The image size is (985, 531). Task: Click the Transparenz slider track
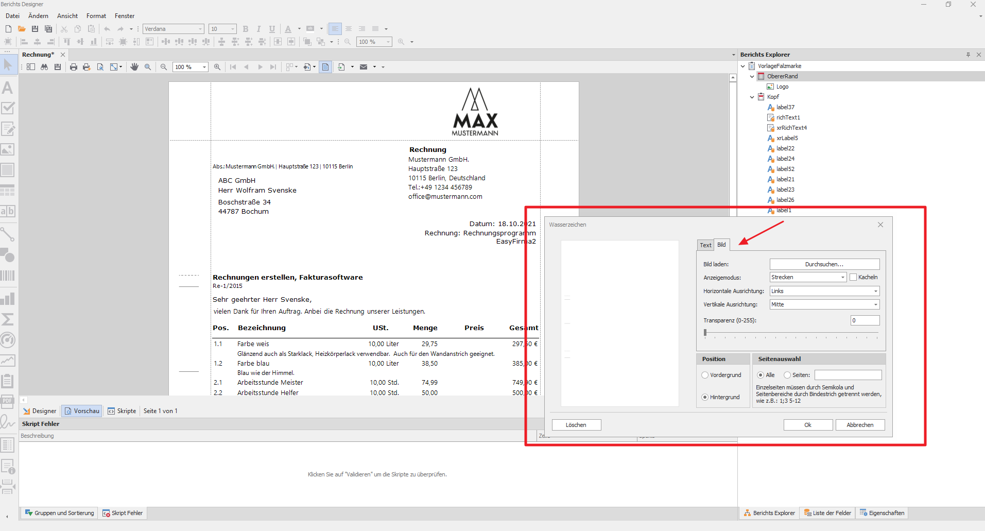click(x=790, y=333)
